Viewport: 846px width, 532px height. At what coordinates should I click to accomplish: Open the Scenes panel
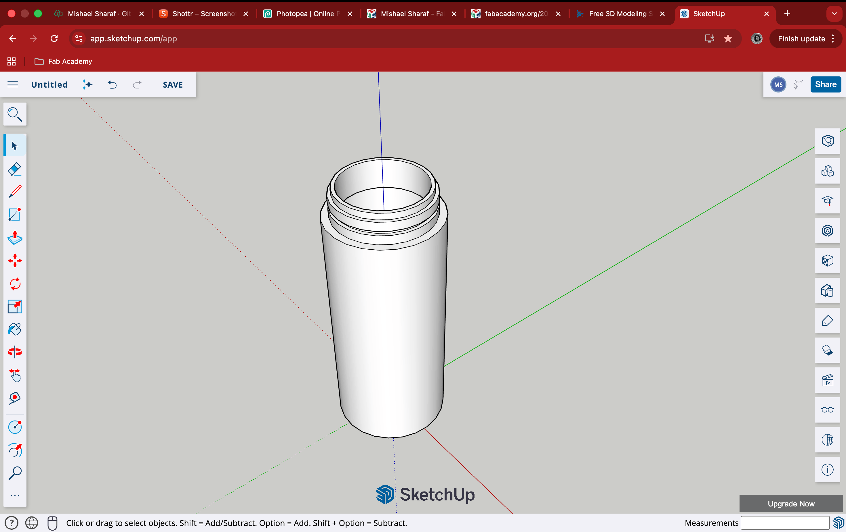pyautogui.click(x=827, y=380)
